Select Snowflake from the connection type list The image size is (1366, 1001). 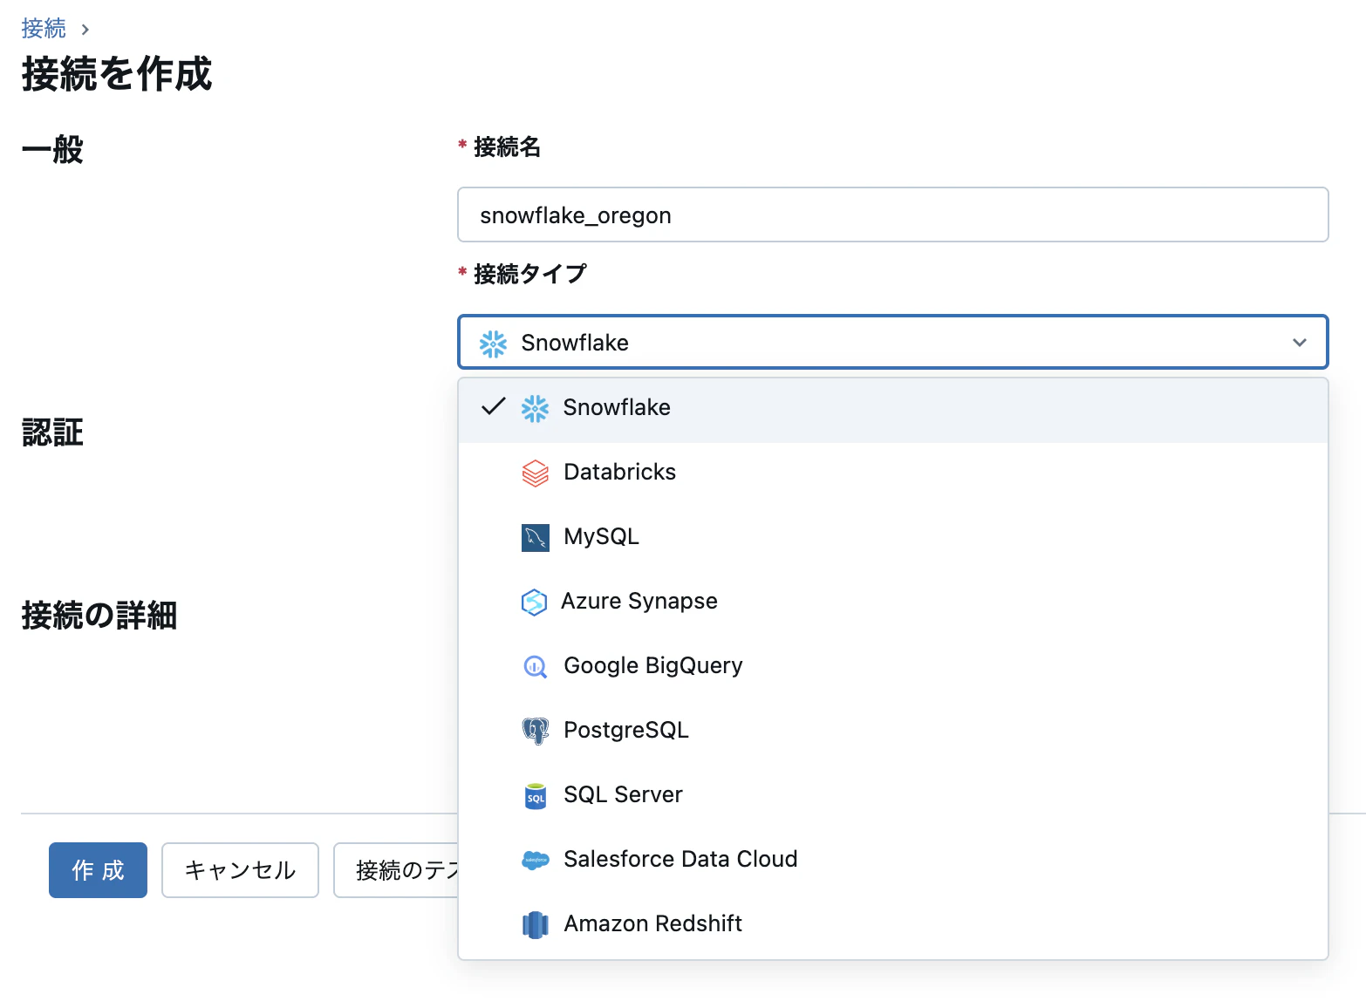(x=892, y=408)
